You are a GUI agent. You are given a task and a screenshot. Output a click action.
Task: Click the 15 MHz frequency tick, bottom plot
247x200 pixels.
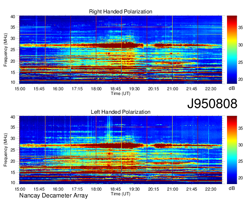coord(13,173)
